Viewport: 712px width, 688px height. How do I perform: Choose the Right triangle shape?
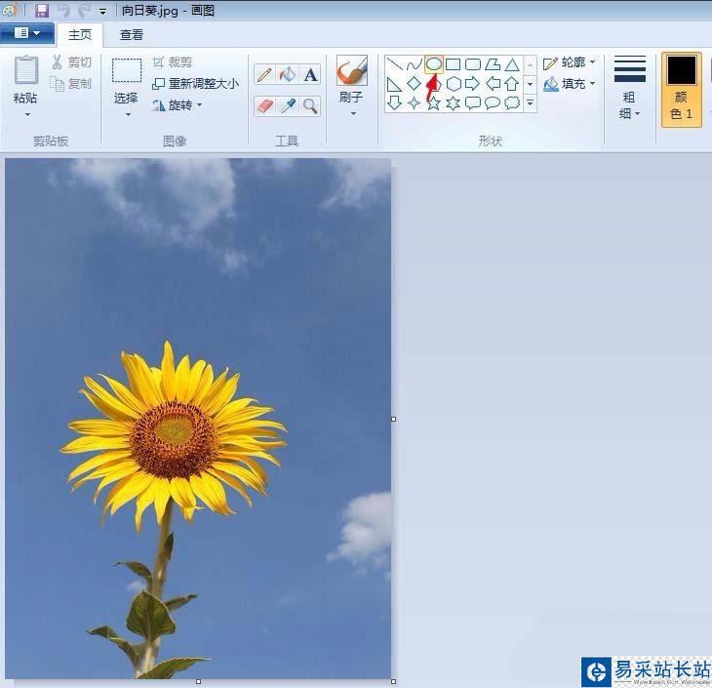pos(394,84)
